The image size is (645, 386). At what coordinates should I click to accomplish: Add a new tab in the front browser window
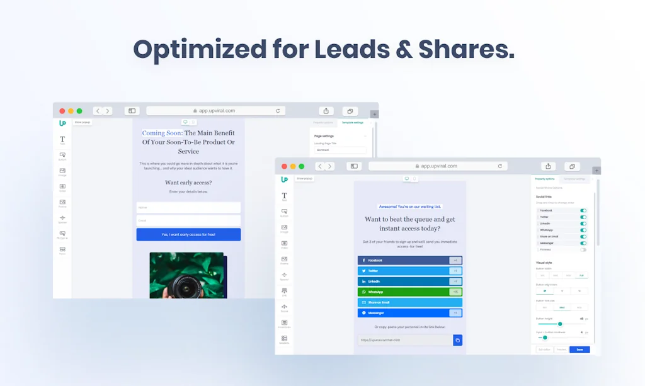(596, 170)
